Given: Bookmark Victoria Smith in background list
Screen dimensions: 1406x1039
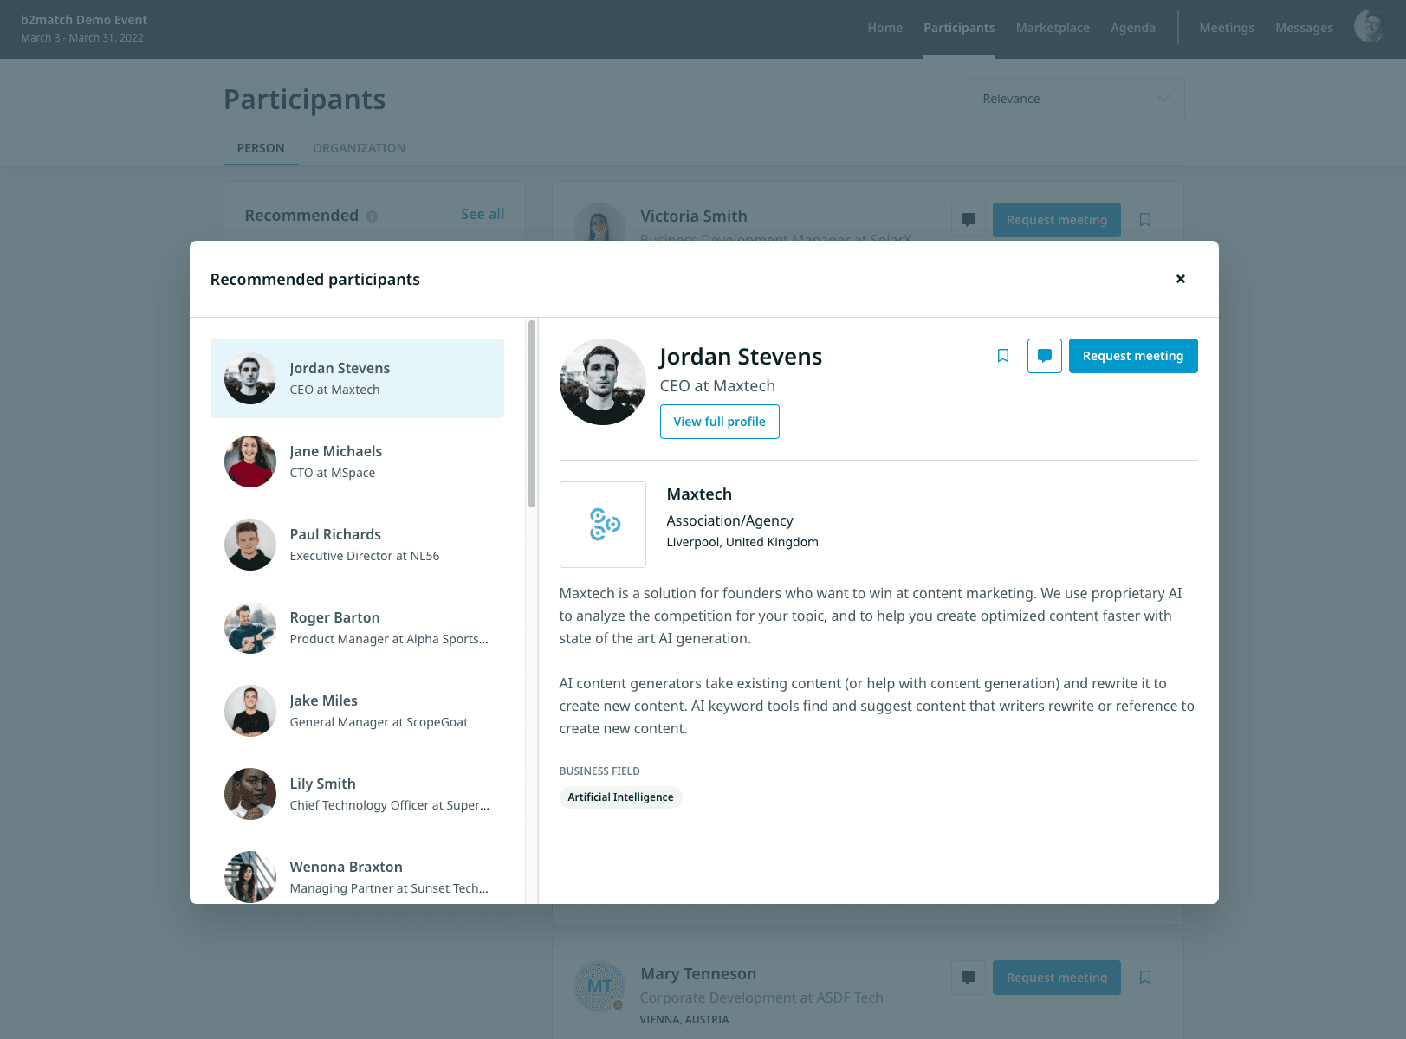Looking at the screenshot, I should click(x=1145, y=220).
